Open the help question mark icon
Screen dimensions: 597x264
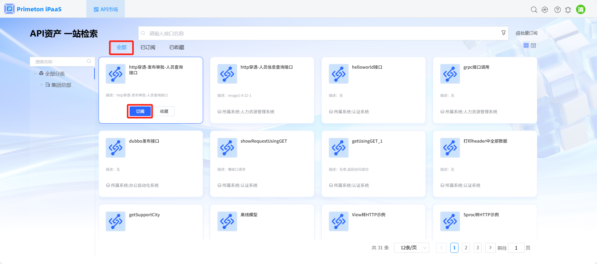click(x=557, y=10)
